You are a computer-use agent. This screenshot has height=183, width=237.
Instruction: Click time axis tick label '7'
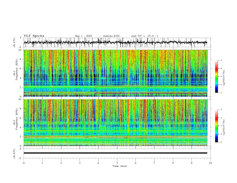[154, 163]
